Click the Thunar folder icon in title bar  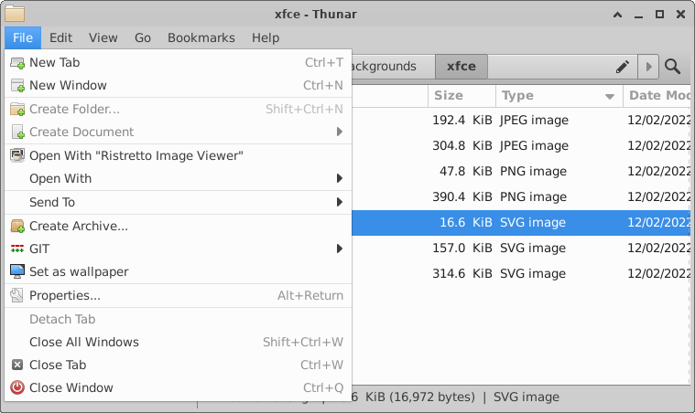[15, 14]
